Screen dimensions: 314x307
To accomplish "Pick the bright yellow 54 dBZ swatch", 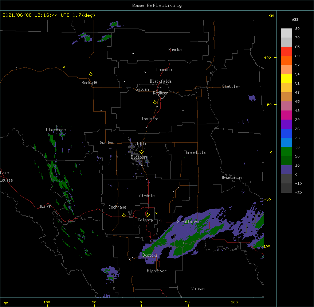I will [286, 78].
